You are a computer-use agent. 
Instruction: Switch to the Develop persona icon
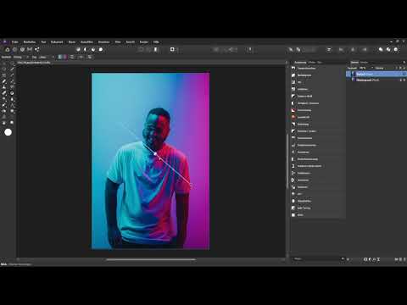22,49
